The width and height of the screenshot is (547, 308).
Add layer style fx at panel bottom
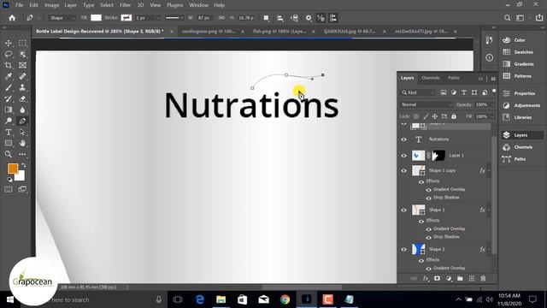[x=426, y=278]
